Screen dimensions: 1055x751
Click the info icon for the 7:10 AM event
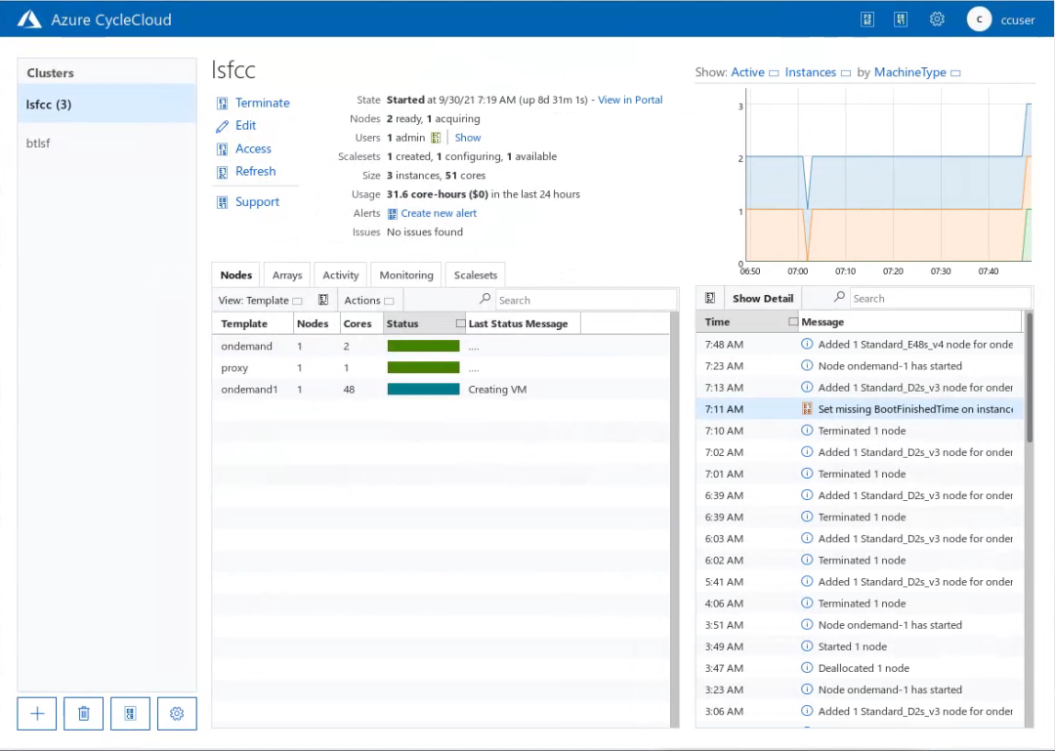[807, 430]
